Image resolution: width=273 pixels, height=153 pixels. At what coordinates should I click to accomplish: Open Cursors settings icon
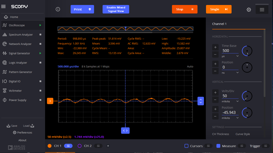point(208,146)
